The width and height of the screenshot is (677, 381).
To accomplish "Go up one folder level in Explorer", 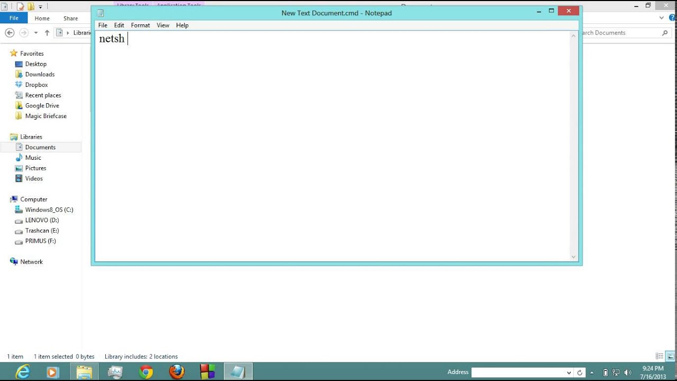I will coord(47,33).
